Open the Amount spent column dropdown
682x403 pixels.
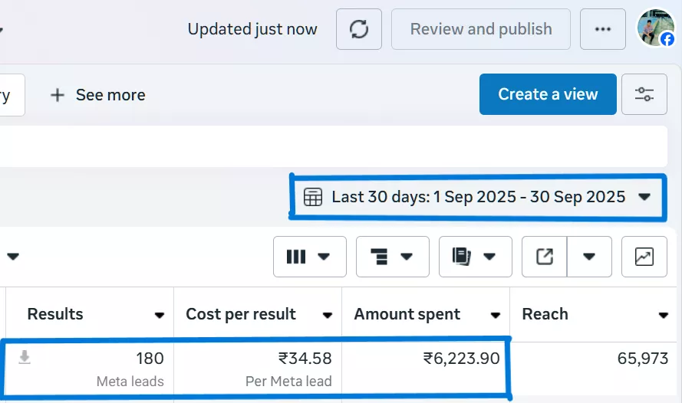tap(496, 315)
